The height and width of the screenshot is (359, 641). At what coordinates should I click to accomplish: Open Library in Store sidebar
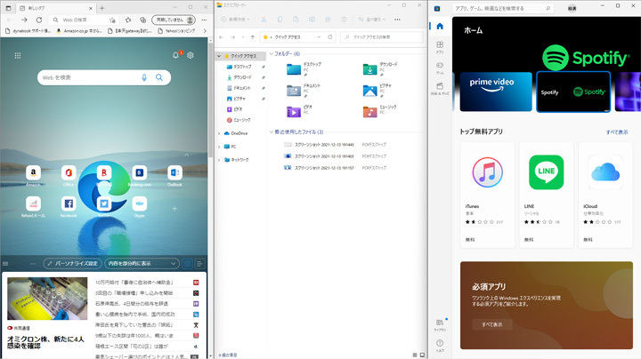tap(440, 324)
